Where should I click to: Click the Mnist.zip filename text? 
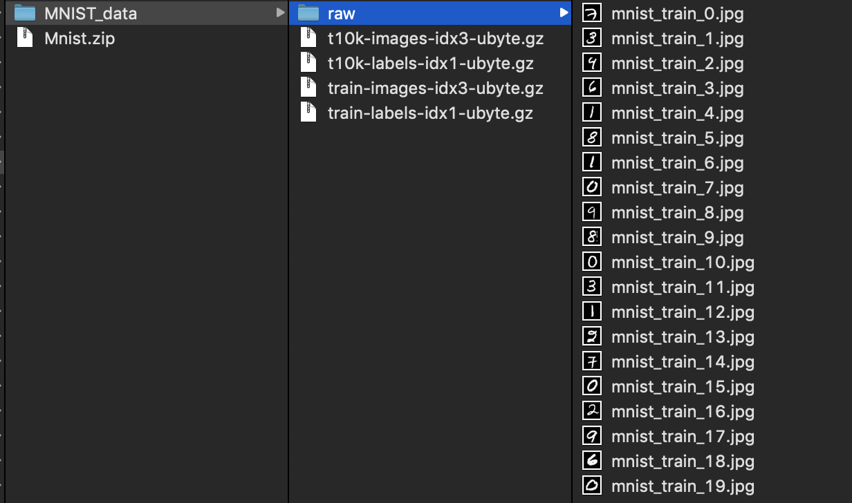79,38
